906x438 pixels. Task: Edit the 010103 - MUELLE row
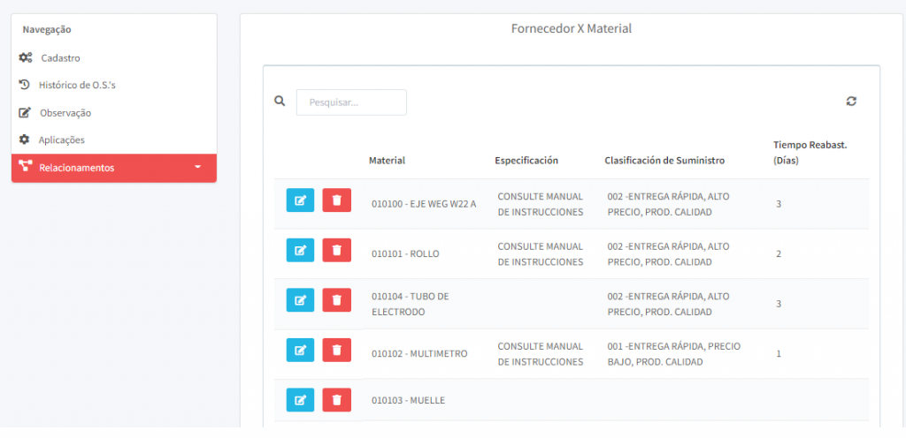point(300,400)
